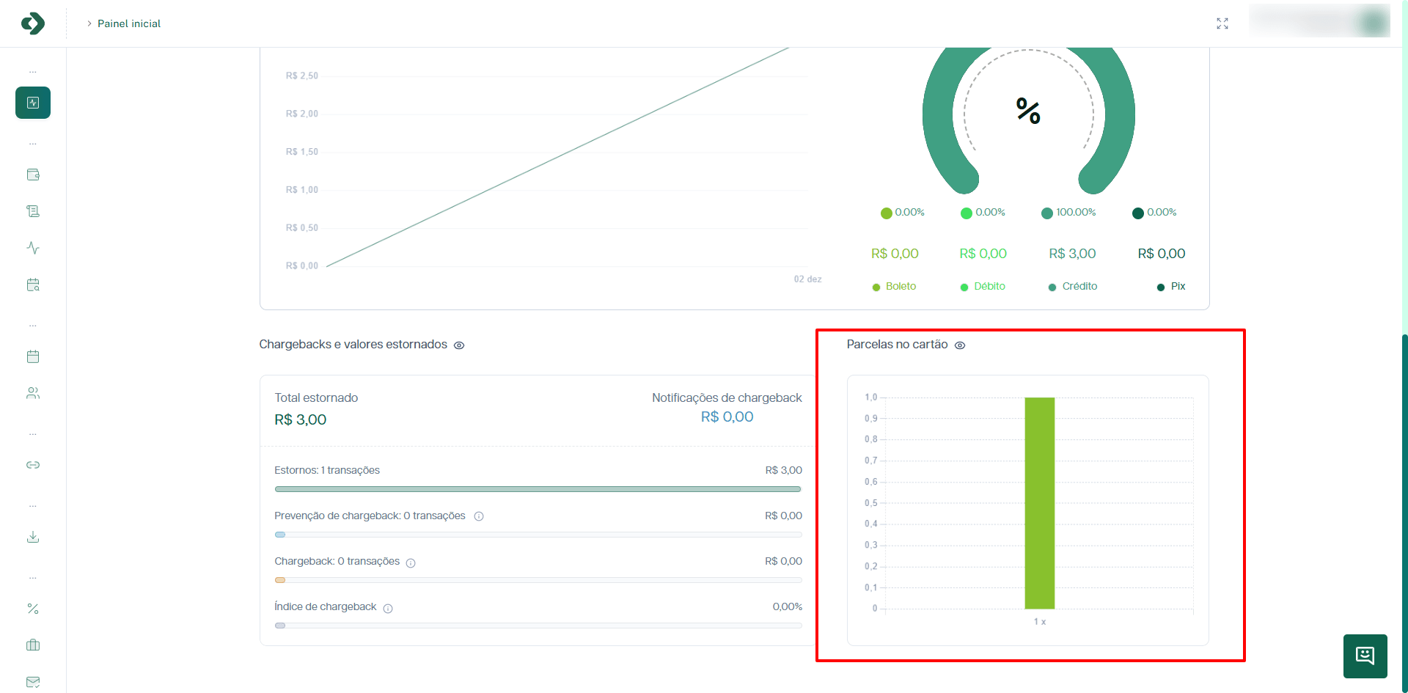Open the activity pulse icon in sidebar
The image size is (1408, 693).
click(x=33, y=248)
